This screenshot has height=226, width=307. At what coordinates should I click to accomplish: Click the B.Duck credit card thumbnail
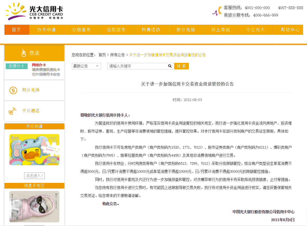34,150
